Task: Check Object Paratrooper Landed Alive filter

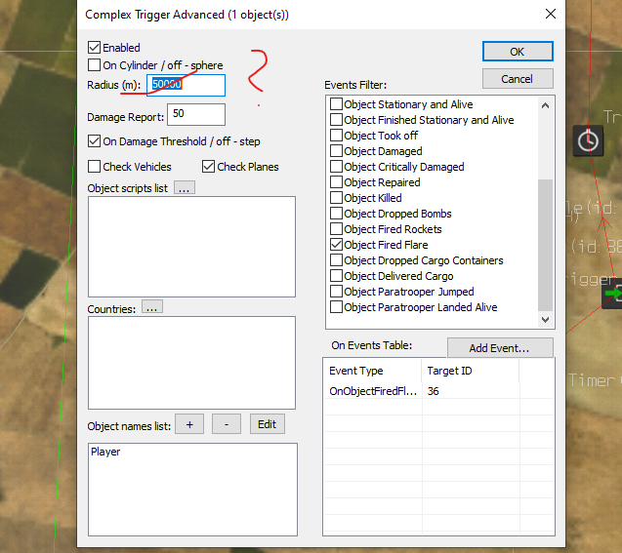Action: click(336, 306)
